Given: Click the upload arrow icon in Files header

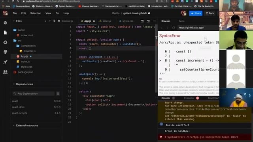Looking at the screenshot, I should click(50, 21).
